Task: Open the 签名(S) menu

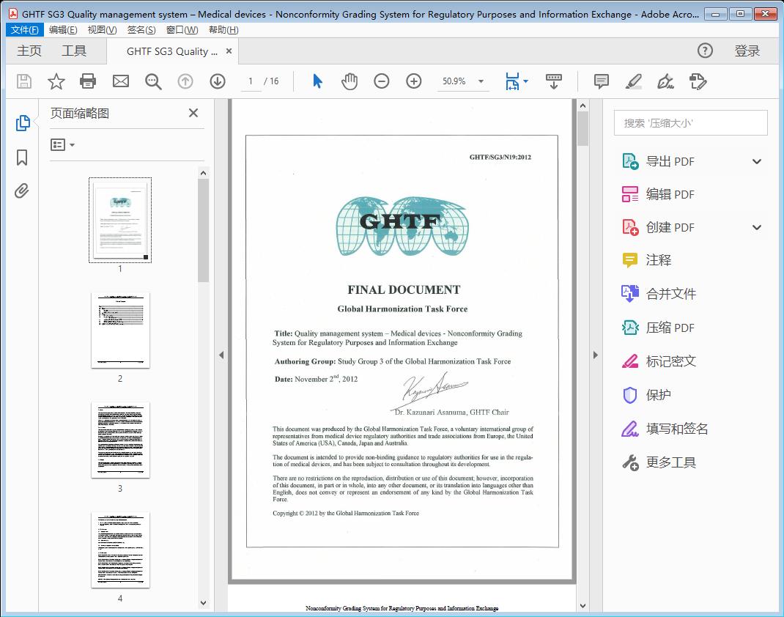Action: (x=141, y=30)
